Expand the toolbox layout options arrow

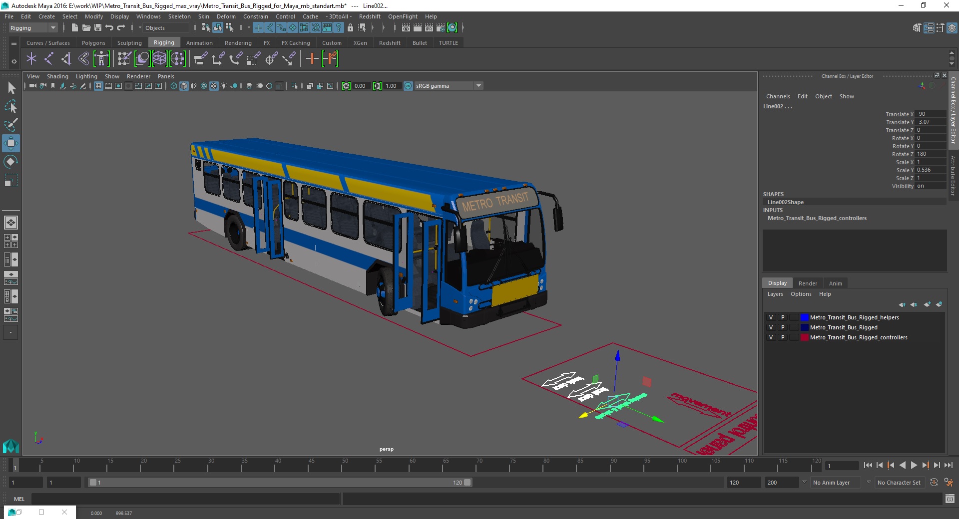click(10, 332)
